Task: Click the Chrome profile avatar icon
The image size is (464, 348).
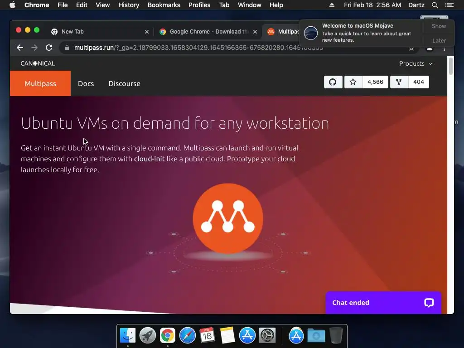Action: tap(430, 49)
